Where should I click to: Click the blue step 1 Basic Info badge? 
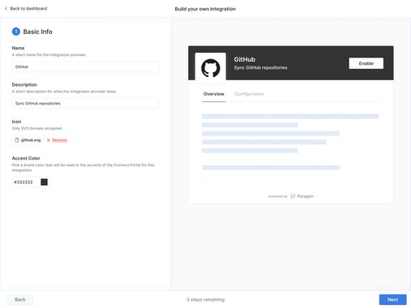pos(16,32)
